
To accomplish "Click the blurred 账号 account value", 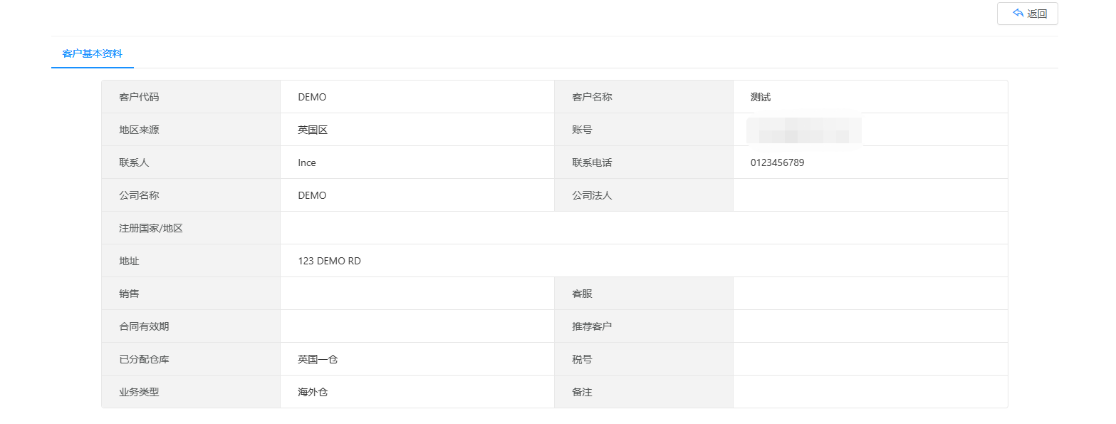I will pyautogui.click(x=803, y=131).
